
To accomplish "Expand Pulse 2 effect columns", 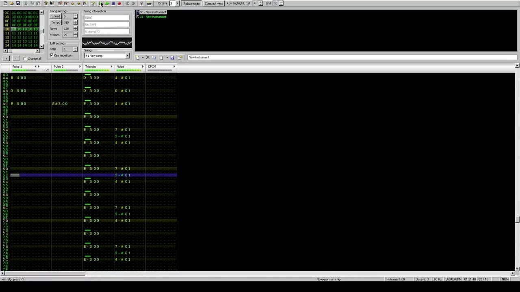I will click(x=80, y=67).
